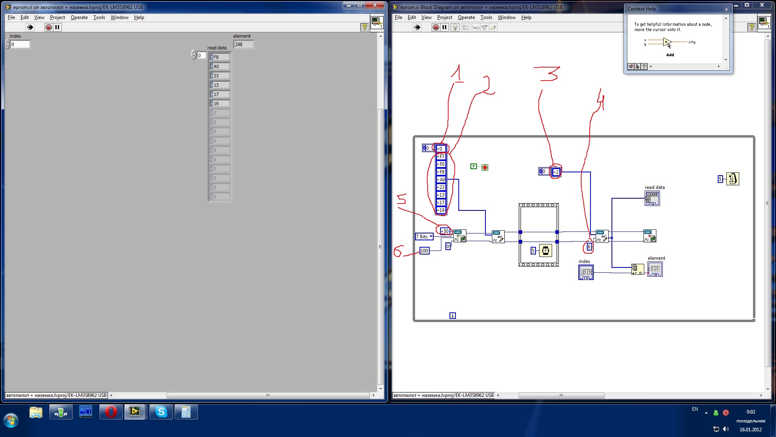Toggle Lock in Context Help window
Screen dimensions: 776x437
(x=637, y=66)
